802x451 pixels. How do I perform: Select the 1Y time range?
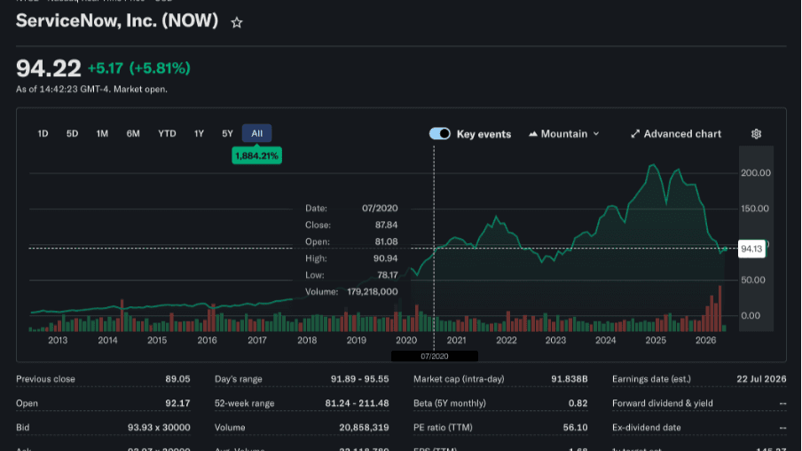click(x=199, y=133)
